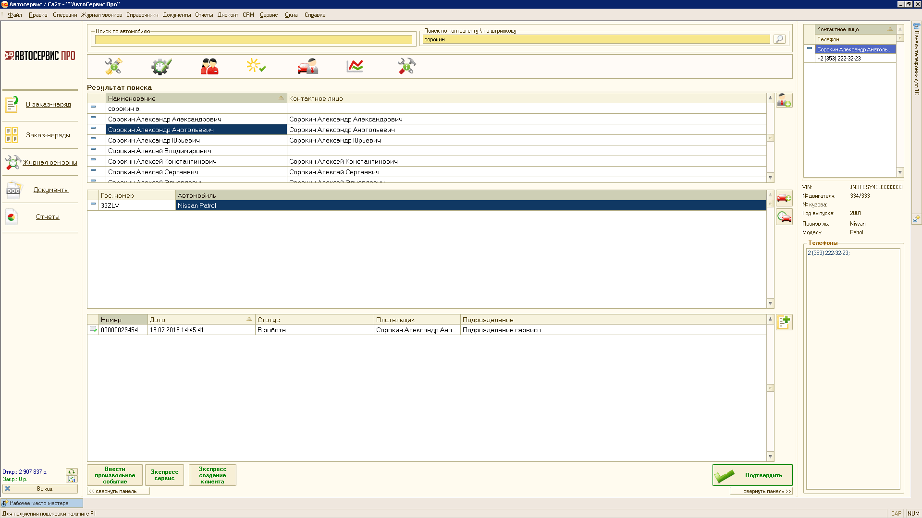Screen dimensions: 922x518
Task: Click the new document green plus icon
Action: pos(784,322)
